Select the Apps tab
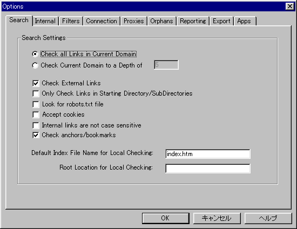Viewport: 297px width, 229px height. (244, 21)
